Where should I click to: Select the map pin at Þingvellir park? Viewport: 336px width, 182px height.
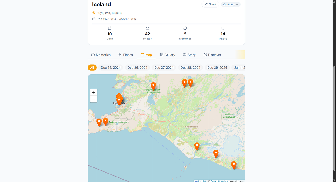click(153, 86)
